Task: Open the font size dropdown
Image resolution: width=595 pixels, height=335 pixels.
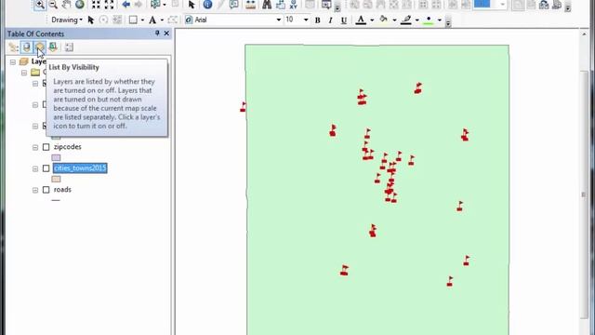Action: pos(306,20)
